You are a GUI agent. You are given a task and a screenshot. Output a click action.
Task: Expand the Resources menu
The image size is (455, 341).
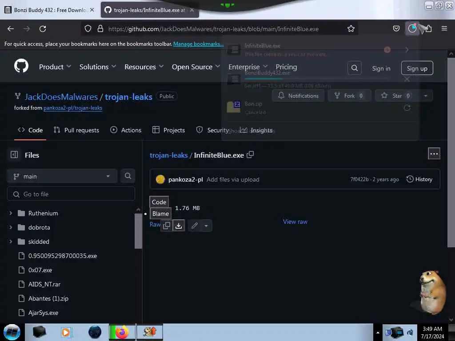pos(144,67)
